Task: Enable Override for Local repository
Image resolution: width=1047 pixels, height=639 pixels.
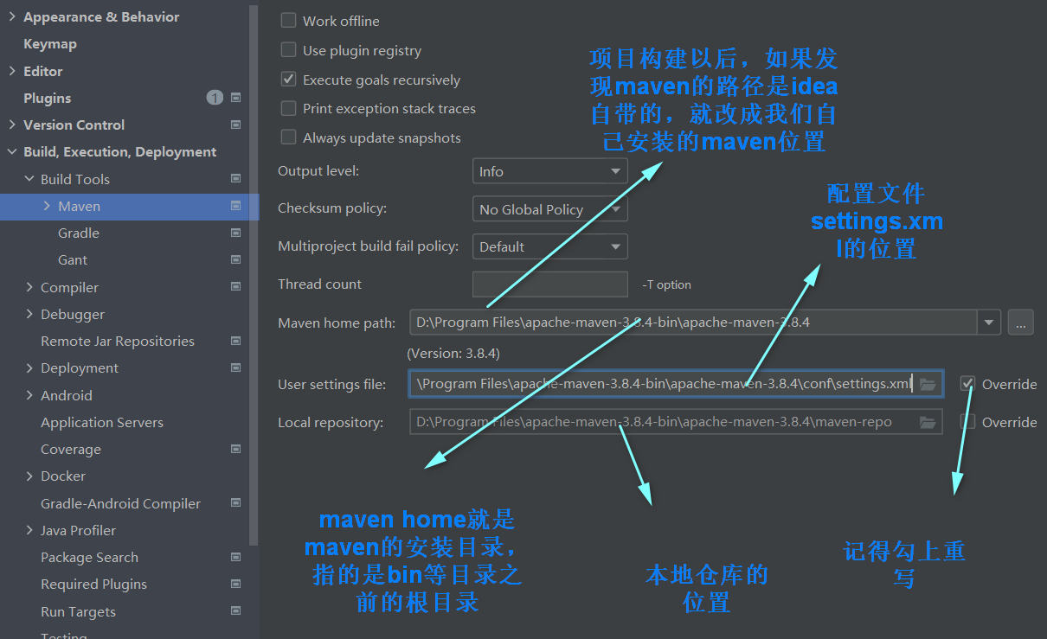Action: 967,422
